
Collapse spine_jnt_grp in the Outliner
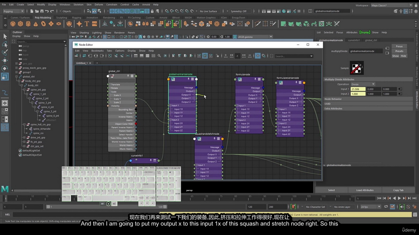pyautogui.click(x=24, y=89)
